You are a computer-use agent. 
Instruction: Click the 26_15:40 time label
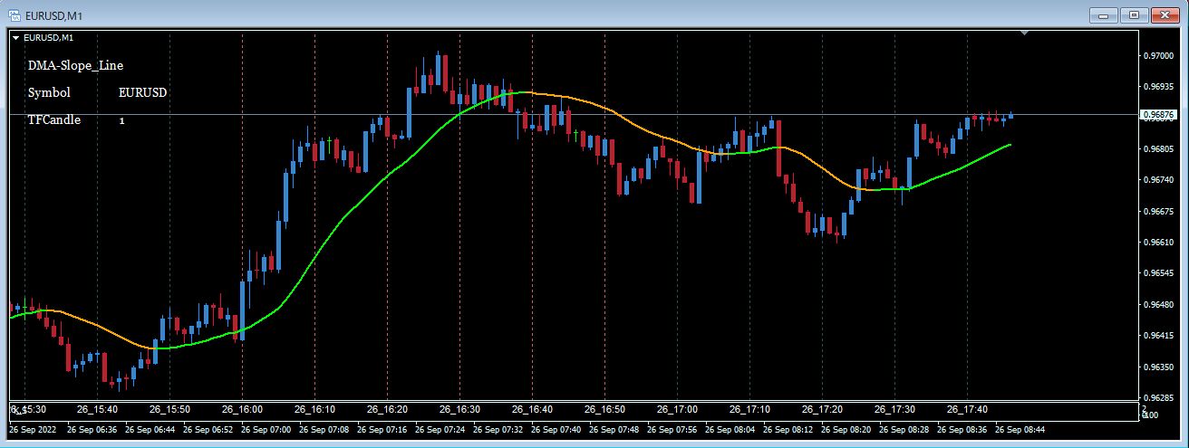tap(99, 410)
